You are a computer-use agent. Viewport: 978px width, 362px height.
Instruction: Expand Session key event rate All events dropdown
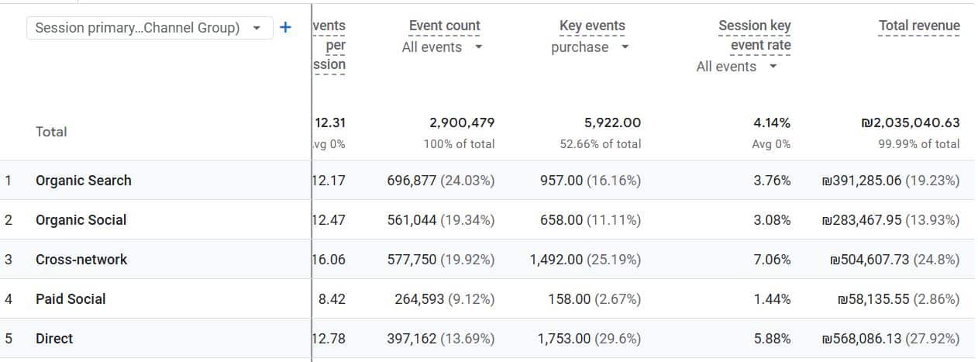(736, 67)
